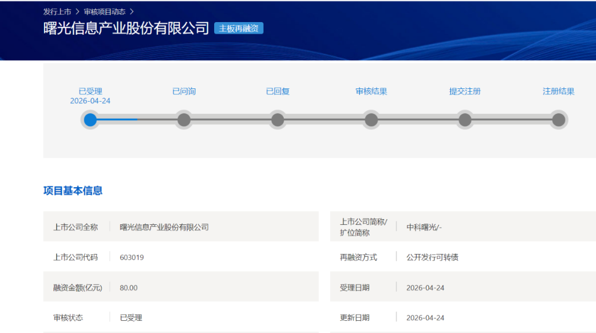Select the 已问询 stage circle node
The image size is (596, 333).
pyautogui.click(x=184, y=120)
